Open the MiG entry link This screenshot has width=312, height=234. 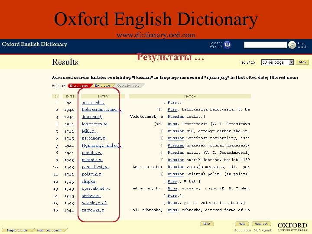coord(89,131)
